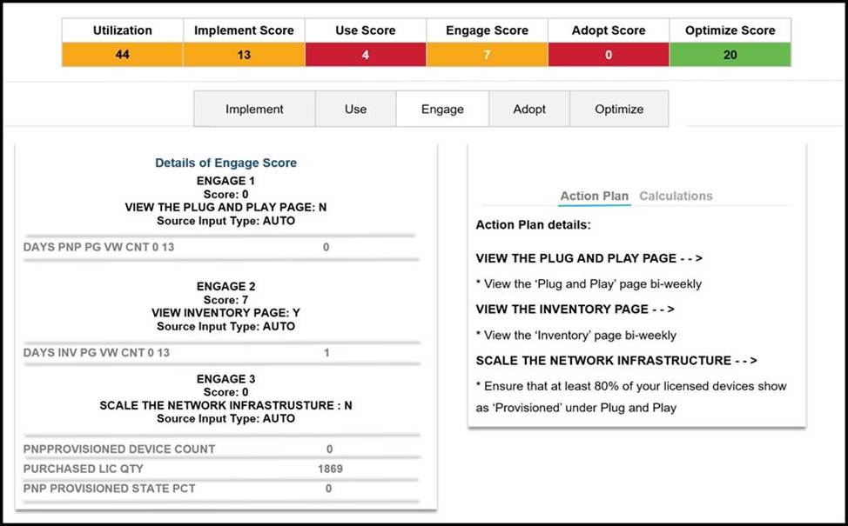Viewport: 848px width, 526px height.
Task: Click VIEW THE INVENTORY PAGE action heading
Action: pos(575,309)
